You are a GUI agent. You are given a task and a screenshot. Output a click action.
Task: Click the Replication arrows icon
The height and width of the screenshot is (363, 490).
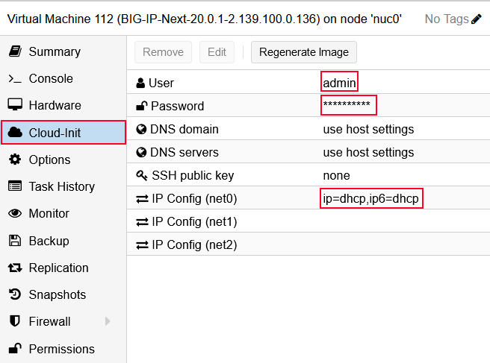14,268
